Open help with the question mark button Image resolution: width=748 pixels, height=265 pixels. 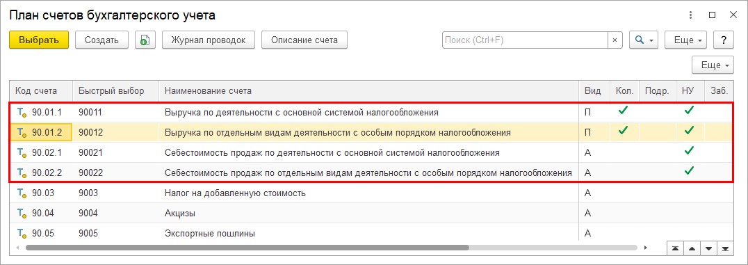pos(723,40)
